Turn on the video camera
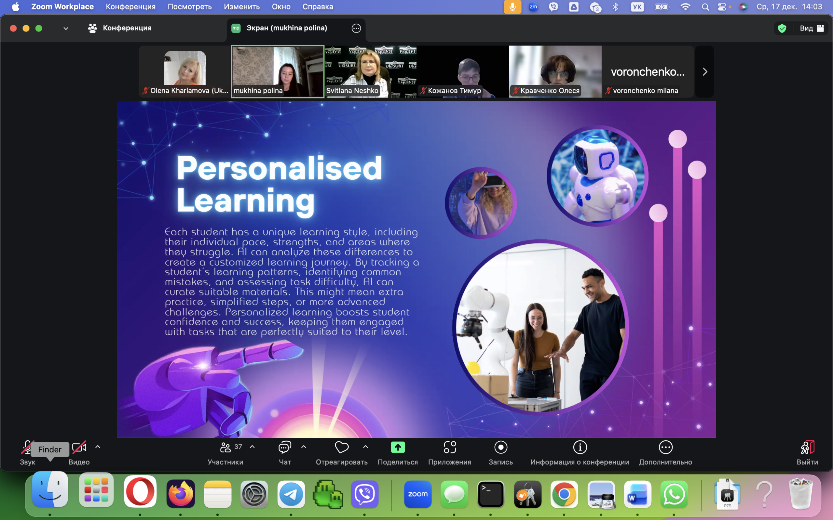833x520 pixels. tap(79, 448)
